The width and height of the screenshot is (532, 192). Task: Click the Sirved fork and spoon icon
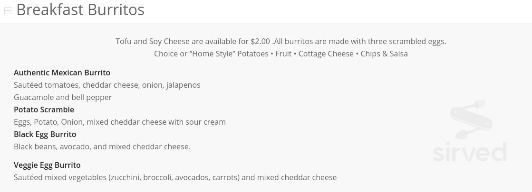coord(471,119)
